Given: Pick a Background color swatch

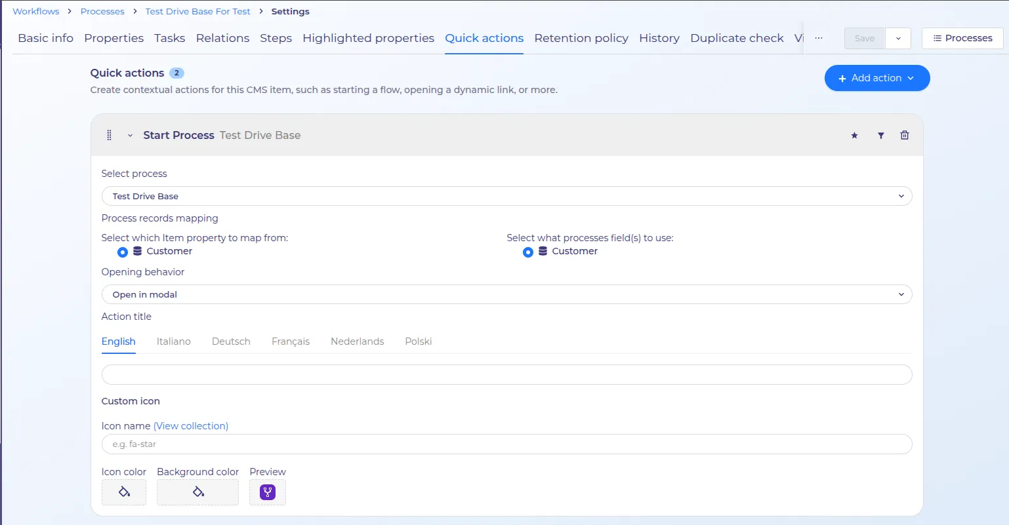Looking at the screenshot, I should [x=198, y=492].
